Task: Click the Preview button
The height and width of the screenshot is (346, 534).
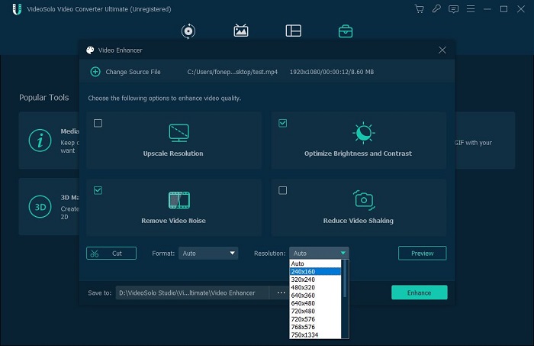Action: pos(423,254)
